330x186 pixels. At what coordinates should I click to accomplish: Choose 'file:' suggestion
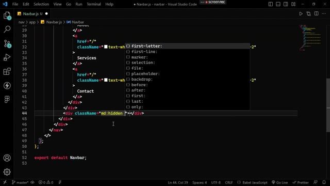[x=188, y=68]
